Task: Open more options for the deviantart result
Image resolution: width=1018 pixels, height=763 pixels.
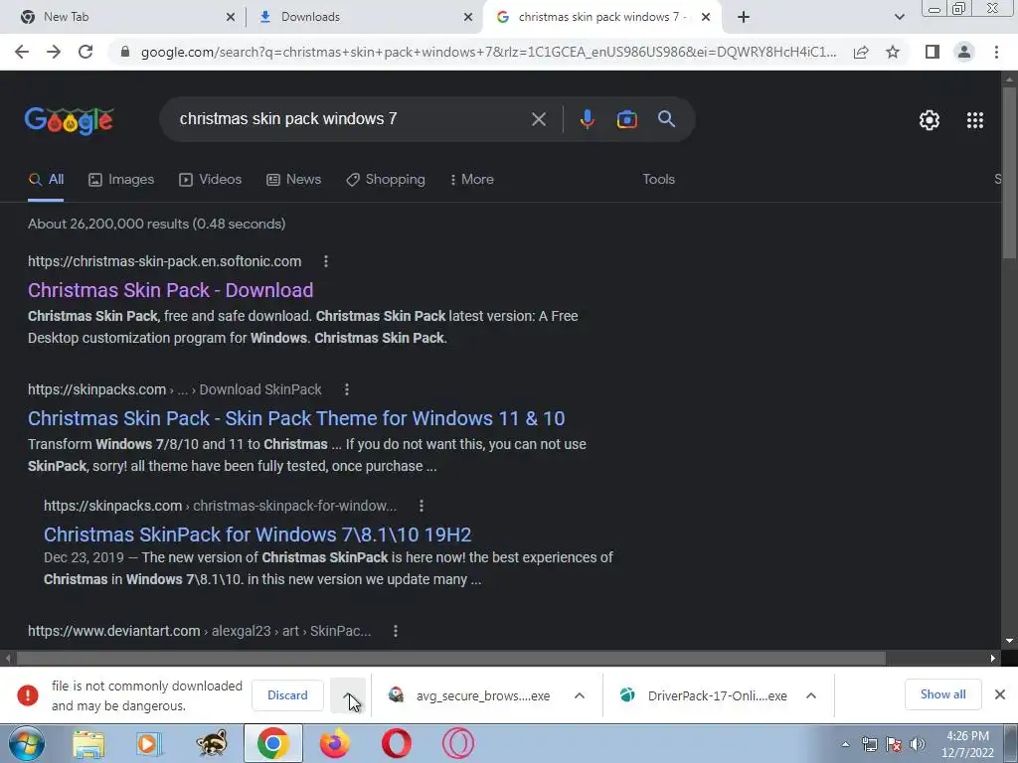Action: (x=396, y=631)
